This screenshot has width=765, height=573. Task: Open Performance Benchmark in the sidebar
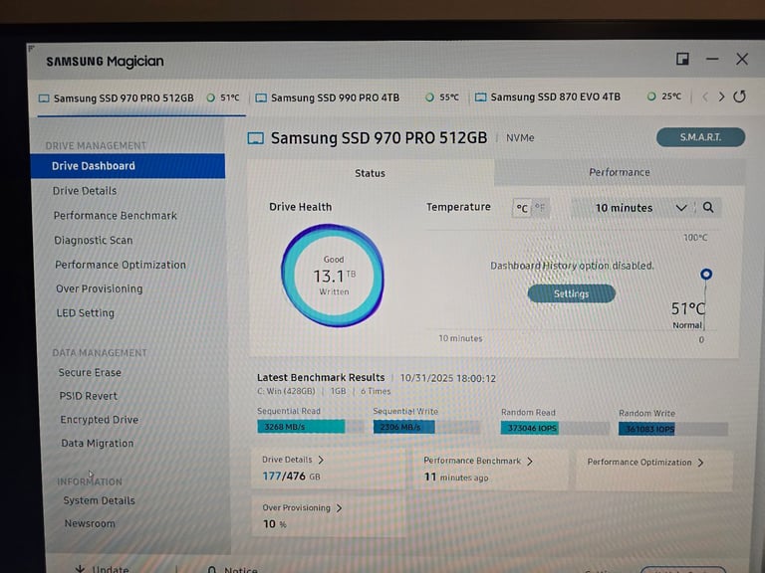click(x=116, y=216)
